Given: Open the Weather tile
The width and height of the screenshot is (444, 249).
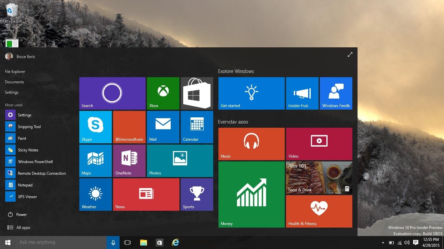Looking at the screenshot, I should (x=96, y=195).
